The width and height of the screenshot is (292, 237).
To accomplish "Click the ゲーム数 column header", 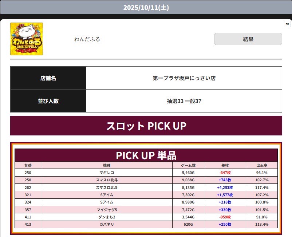I will 188,165.
